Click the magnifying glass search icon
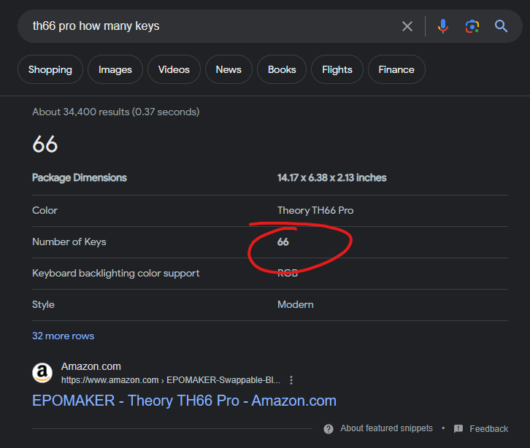The image size is (530, 448). [501, 26]
